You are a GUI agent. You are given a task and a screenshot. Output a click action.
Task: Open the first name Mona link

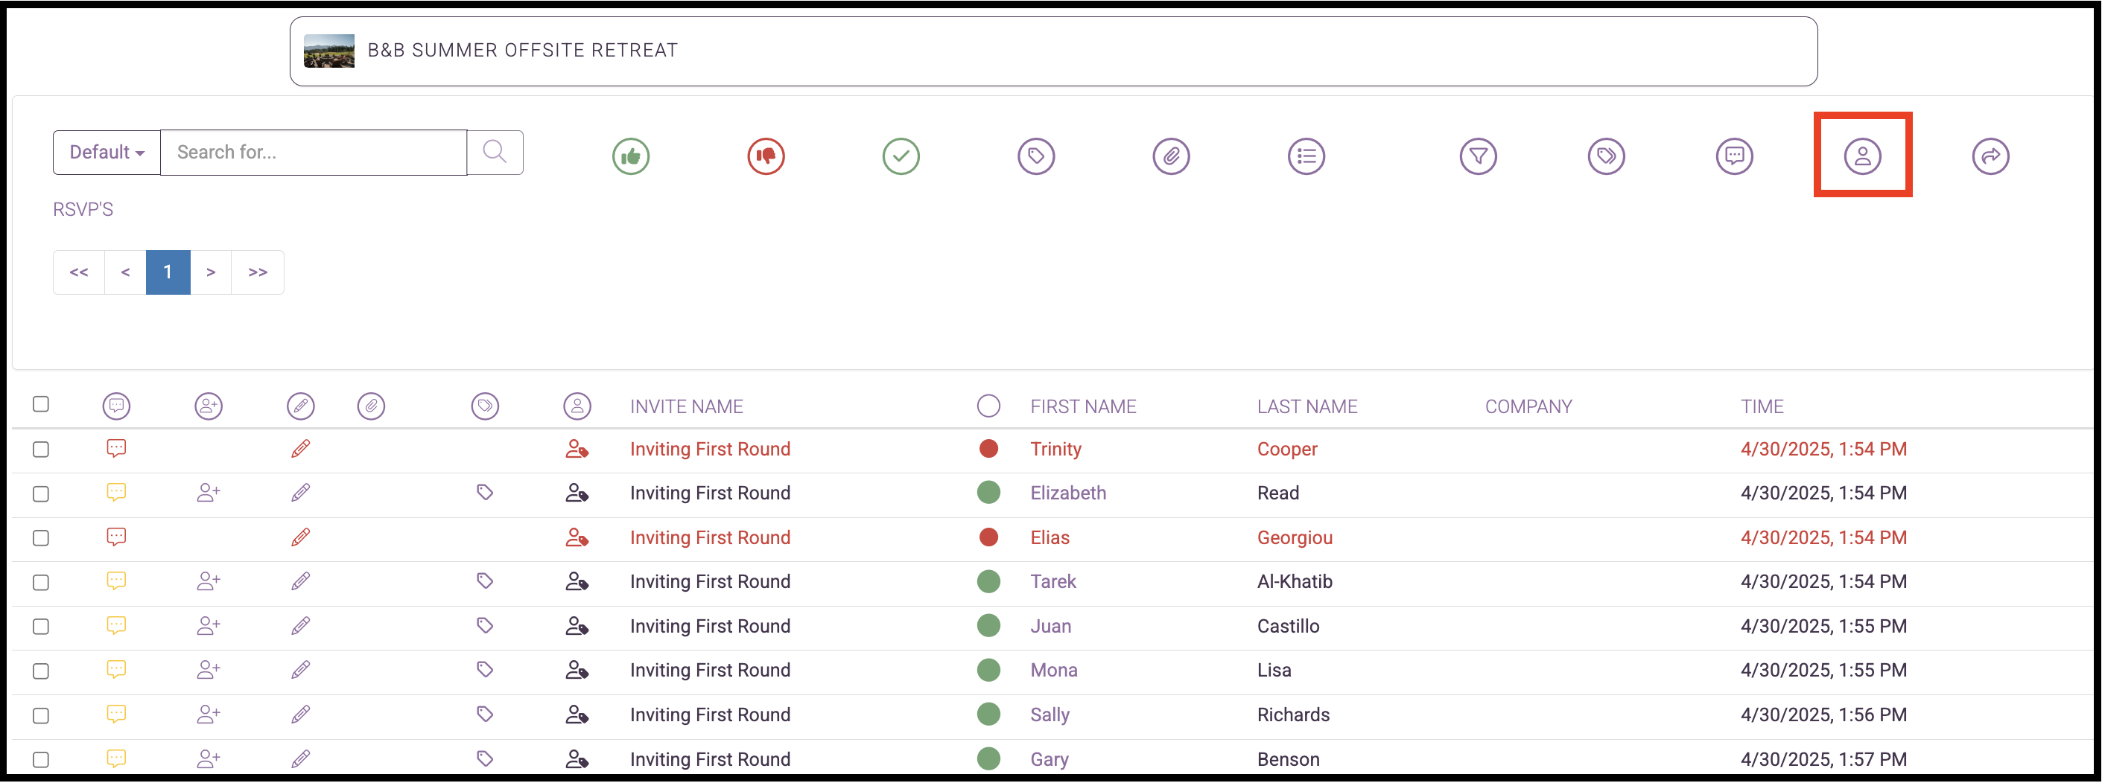(x=1053, y=670)
